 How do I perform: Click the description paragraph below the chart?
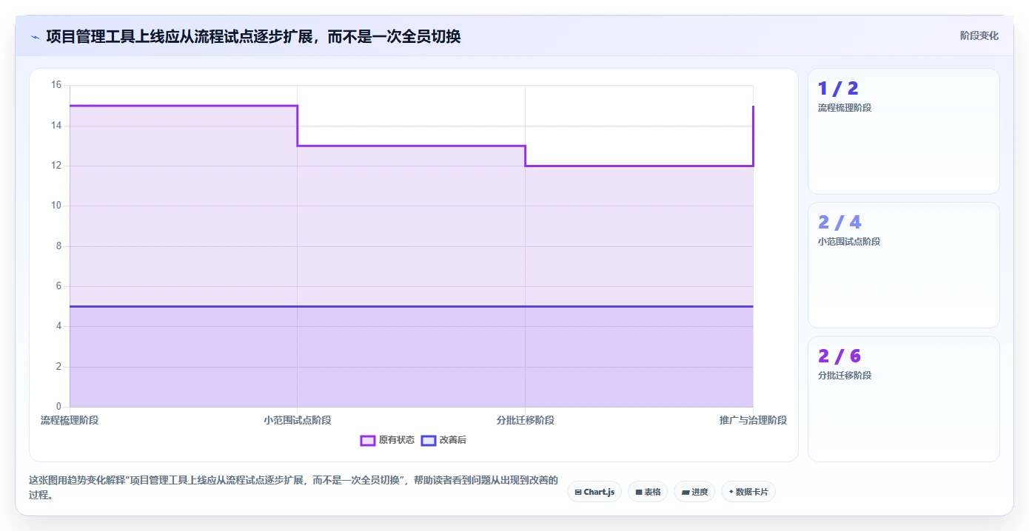(x=293, y=487)
